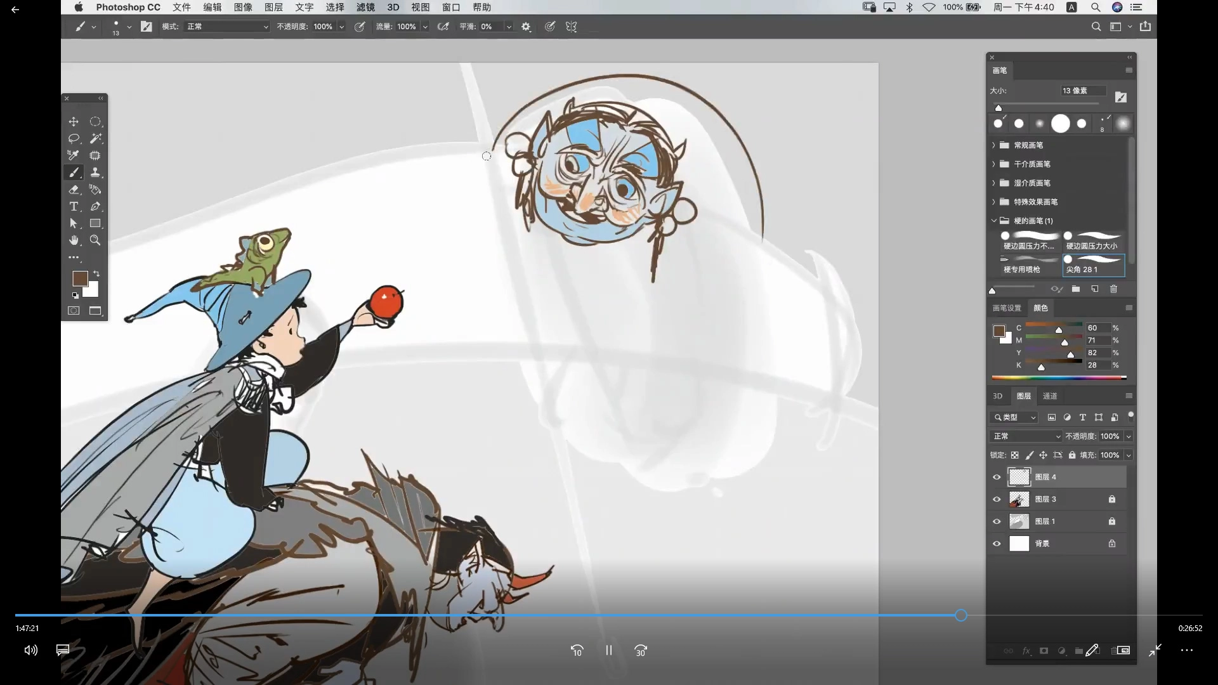Viewport: 1218px width, 685px height.
Task: Toggle visibility of 背景 layer
Action: [x=997, y=544]
